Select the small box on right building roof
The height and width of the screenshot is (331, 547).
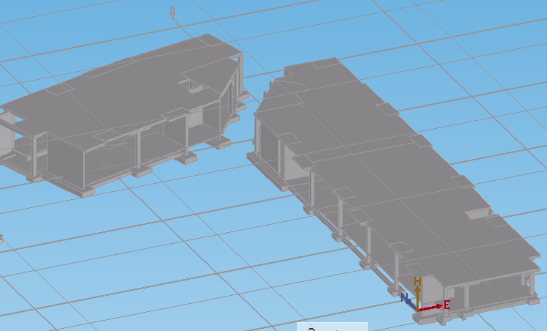477,213
